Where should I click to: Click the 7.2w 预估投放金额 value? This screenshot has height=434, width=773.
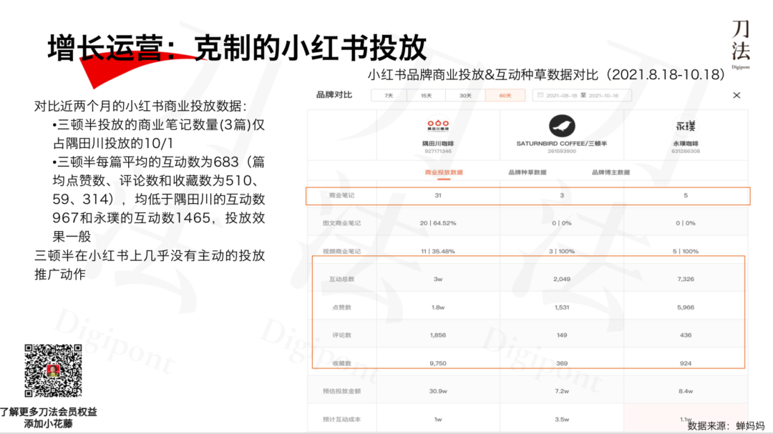point(562,391)
